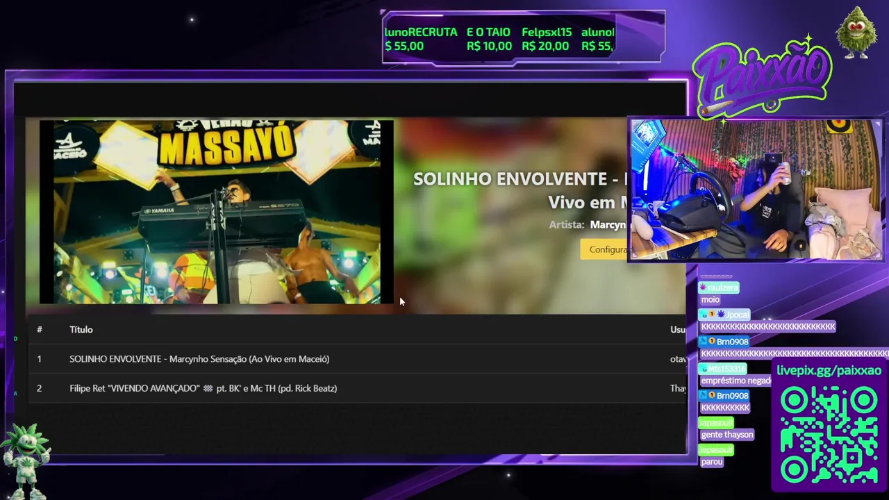
Task: Click the Paixxão neon logo
Action: 762,80
